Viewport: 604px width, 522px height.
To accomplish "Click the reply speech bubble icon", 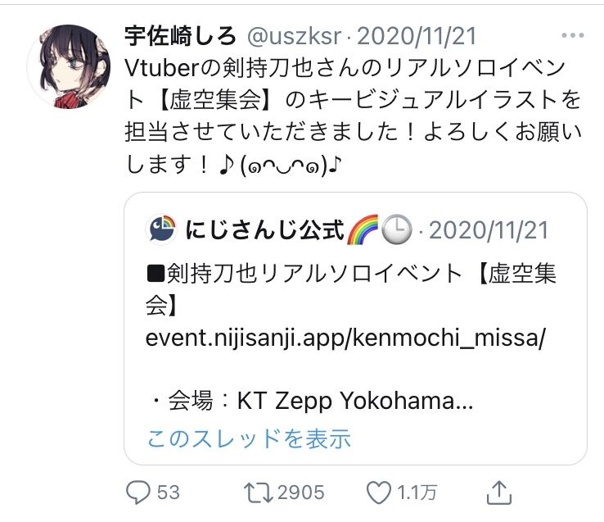I will tap(137, 492).
